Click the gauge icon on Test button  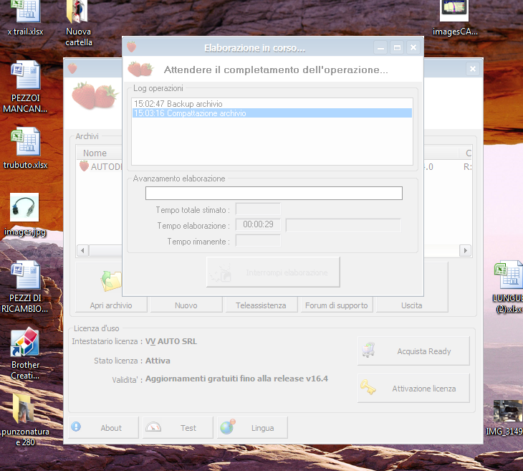[x=153, y=427]
